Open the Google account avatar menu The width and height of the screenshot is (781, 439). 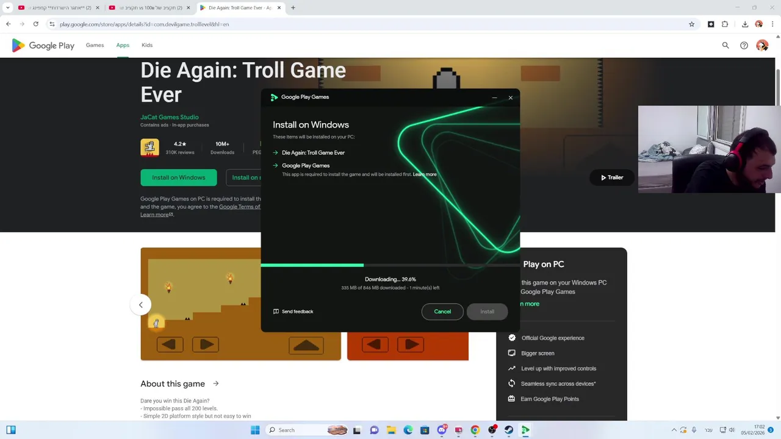click(762, 45)
